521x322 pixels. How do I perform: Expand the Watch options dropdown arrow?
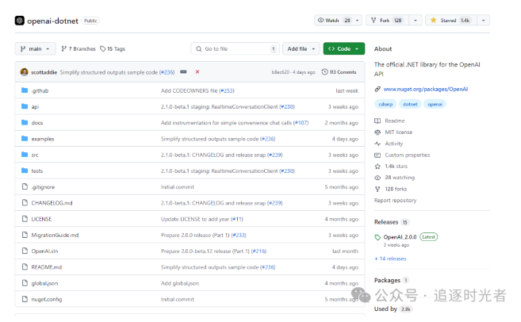coord(358,21)
